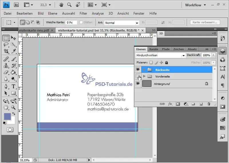Image resolution: width=229 pixels, height=163 pixels.
Task: Select the Eraser tool
Action: [6, 72]
